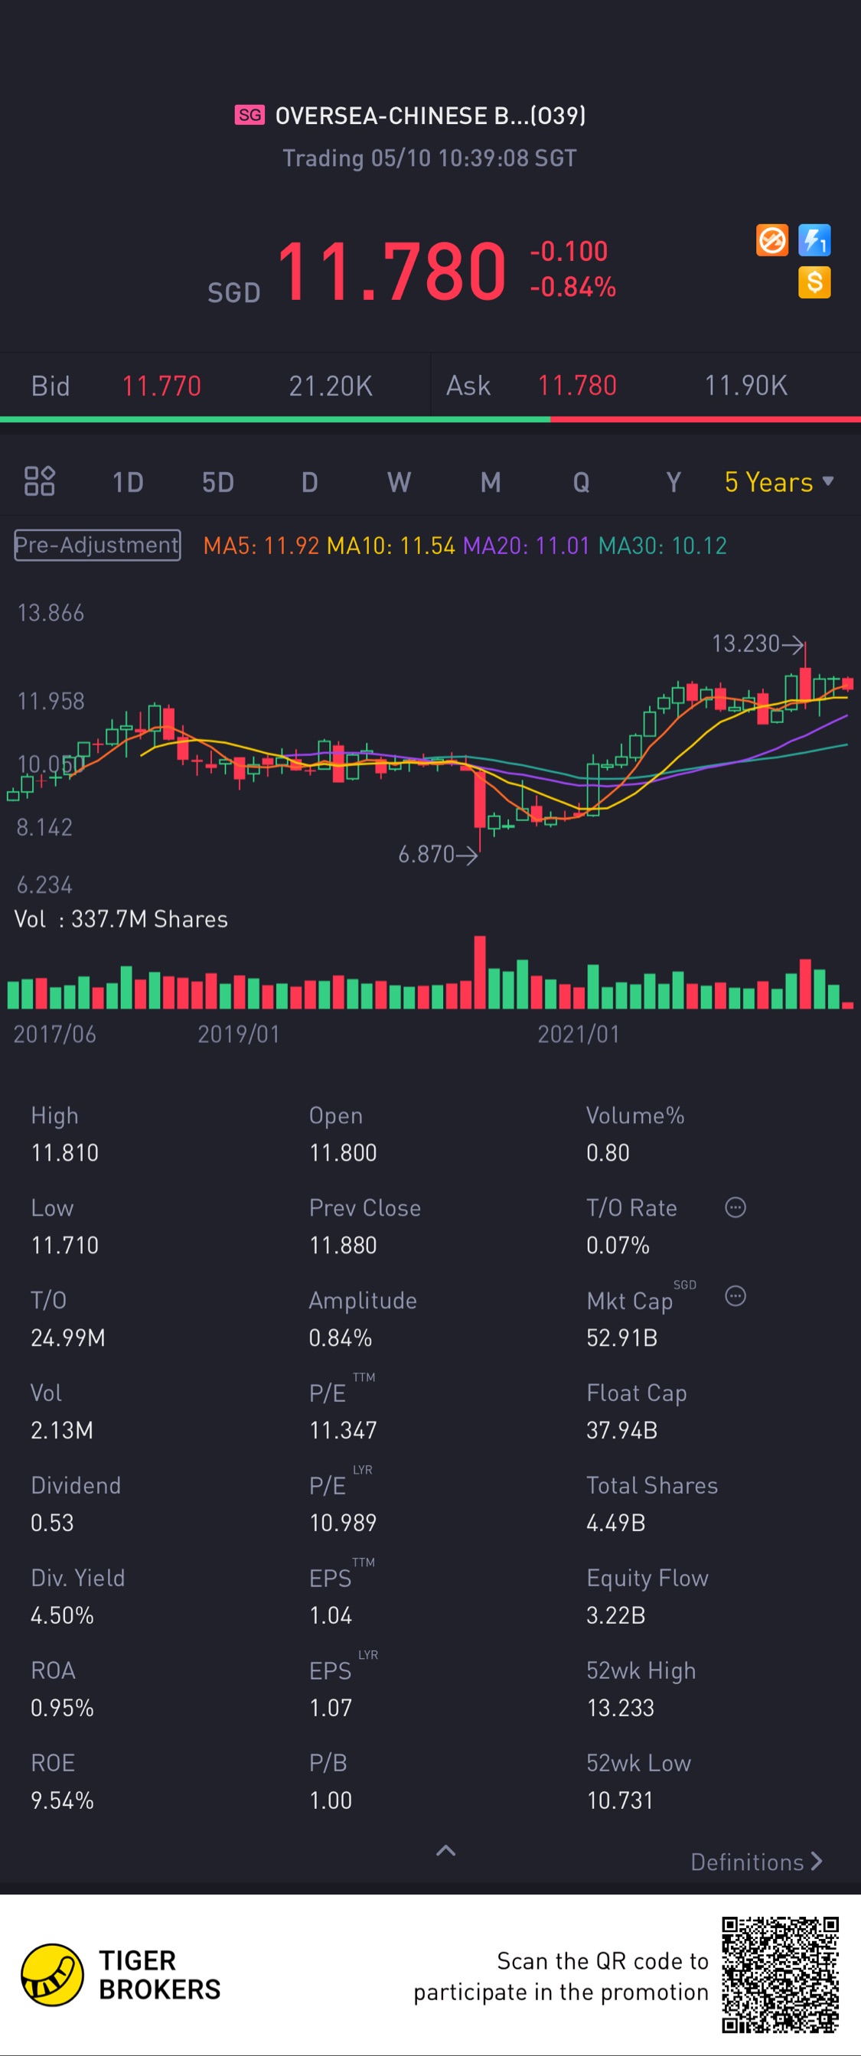Tap the SG market badge
The height and width of the screenshot is (2056, 861).
point(249,115)
